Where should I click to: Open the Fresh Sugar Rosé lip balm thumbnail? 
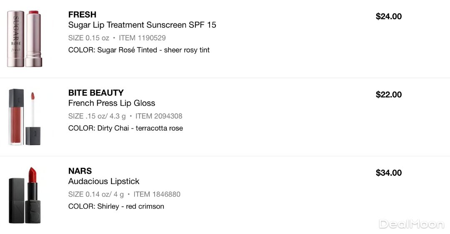[25, 39]
